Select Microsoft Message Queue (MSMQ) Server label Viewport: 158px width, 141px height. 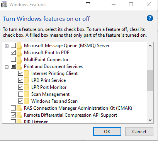tap(67, 46)
